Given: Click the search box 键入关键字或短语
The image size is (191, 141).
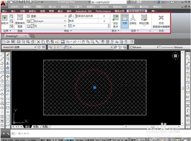Looking at the screenshot, I should (109, 2).
